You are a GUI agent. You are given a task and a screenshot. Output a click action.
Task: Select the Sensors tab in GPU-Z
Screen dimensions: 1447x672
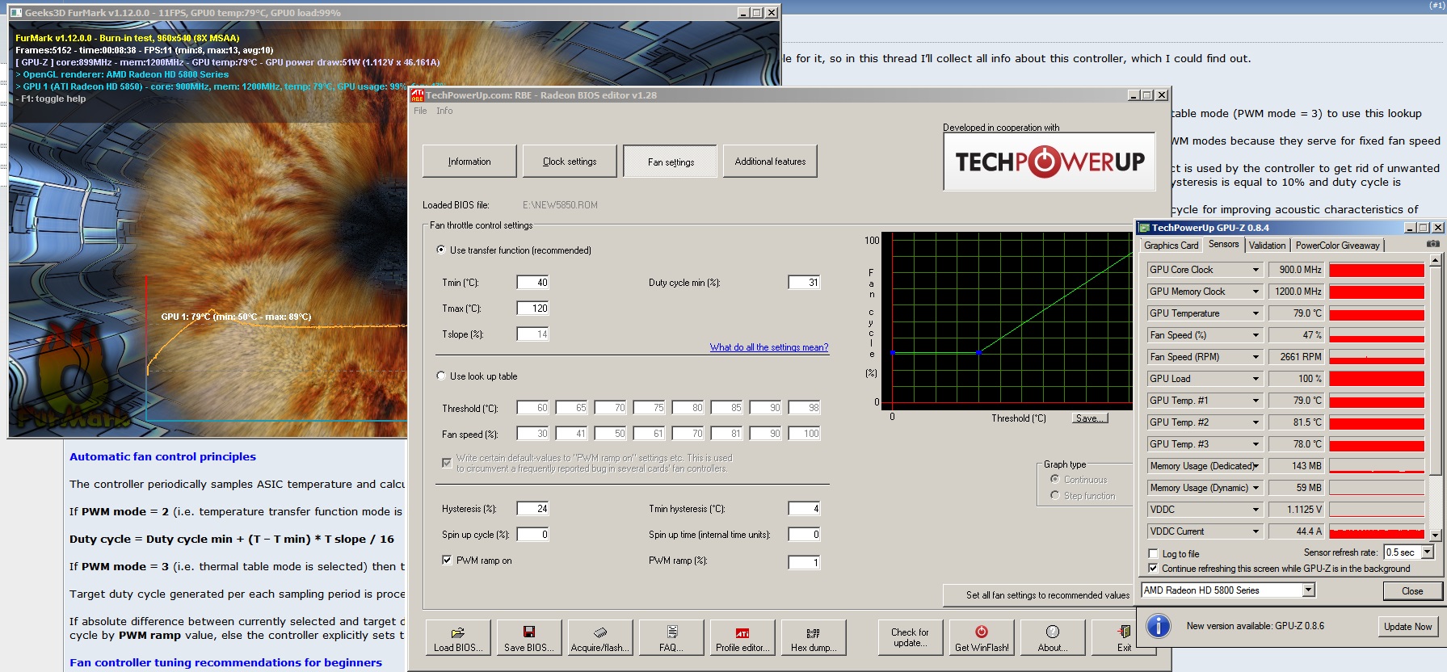pos(1223,245)
